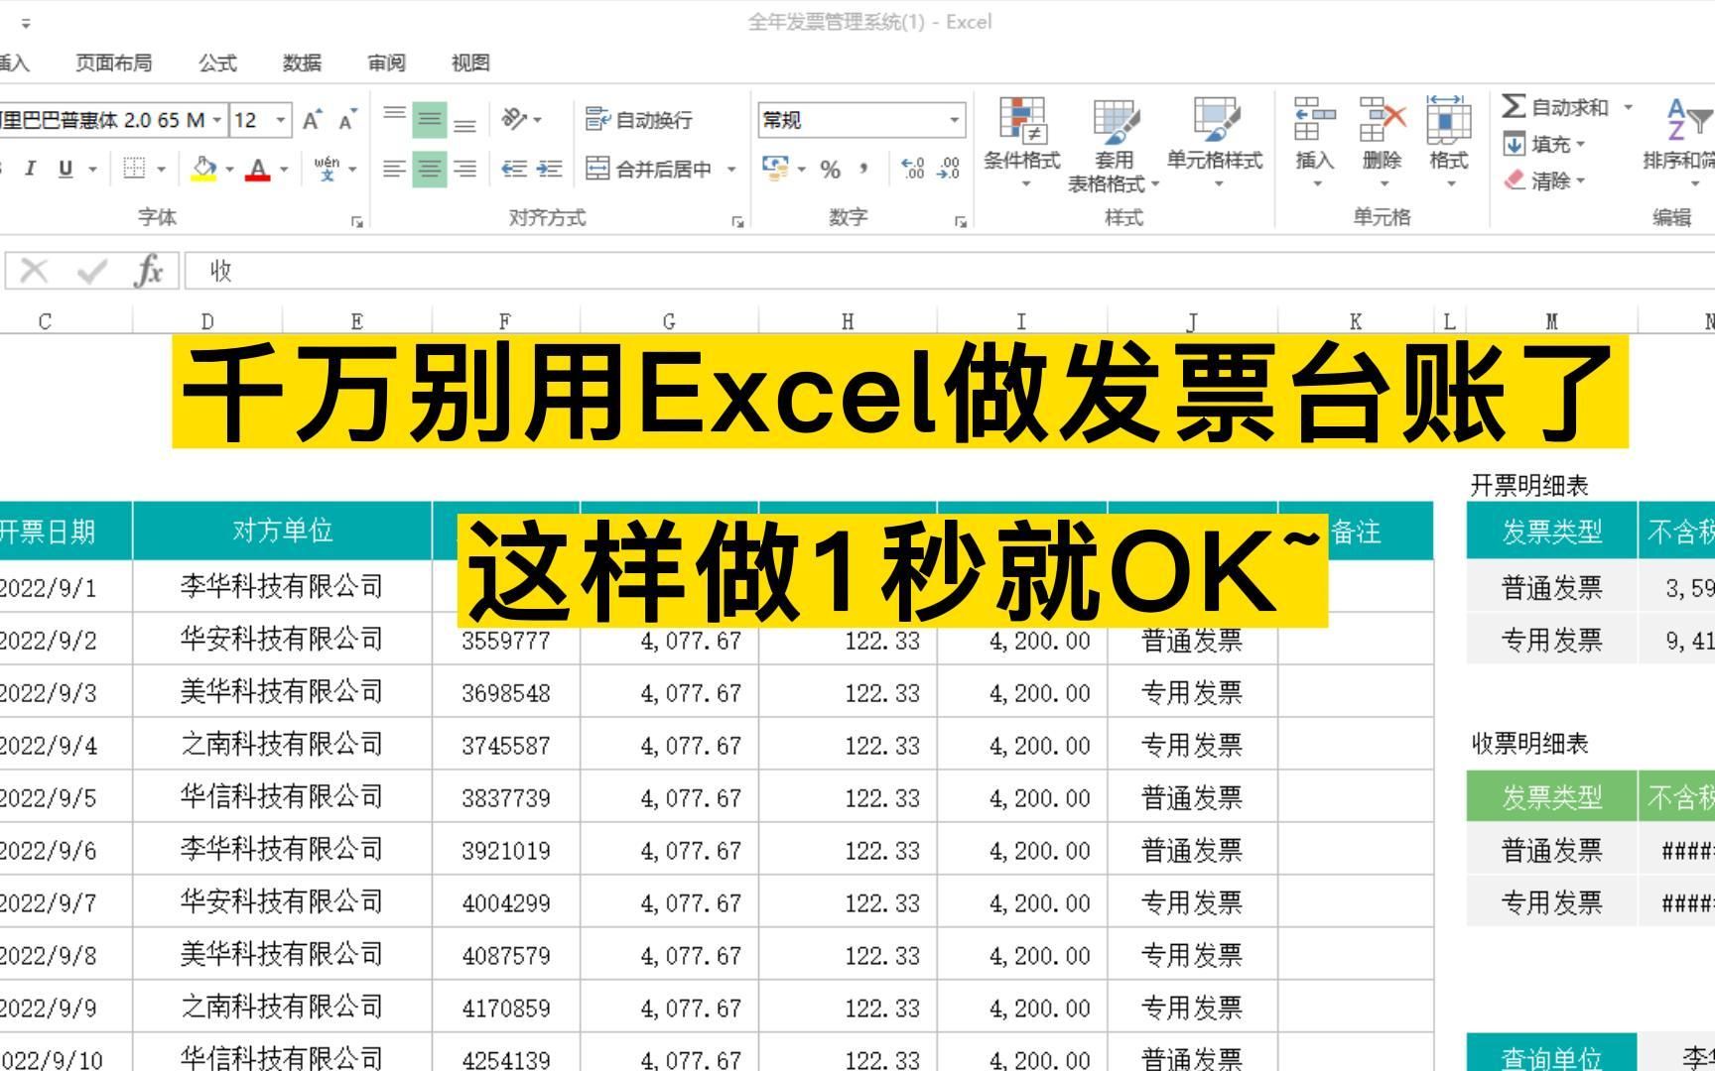Apply percent style
Screen dimensions: 1715x1071
(x=830, y=170)
